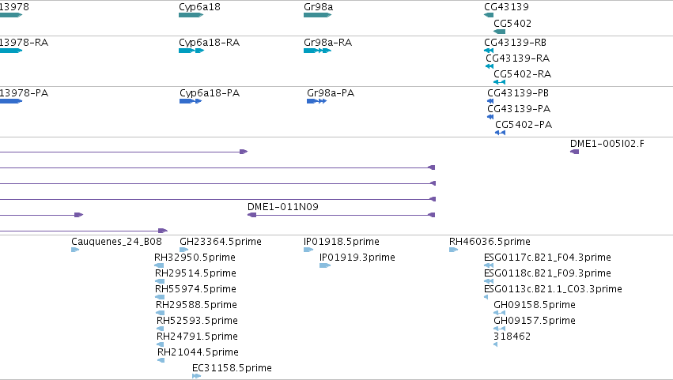Click the GH09158.5prime EST glyph
The image size is (673, 380).
500,313
